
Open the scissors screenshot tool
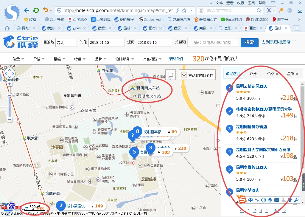point(269,10)
